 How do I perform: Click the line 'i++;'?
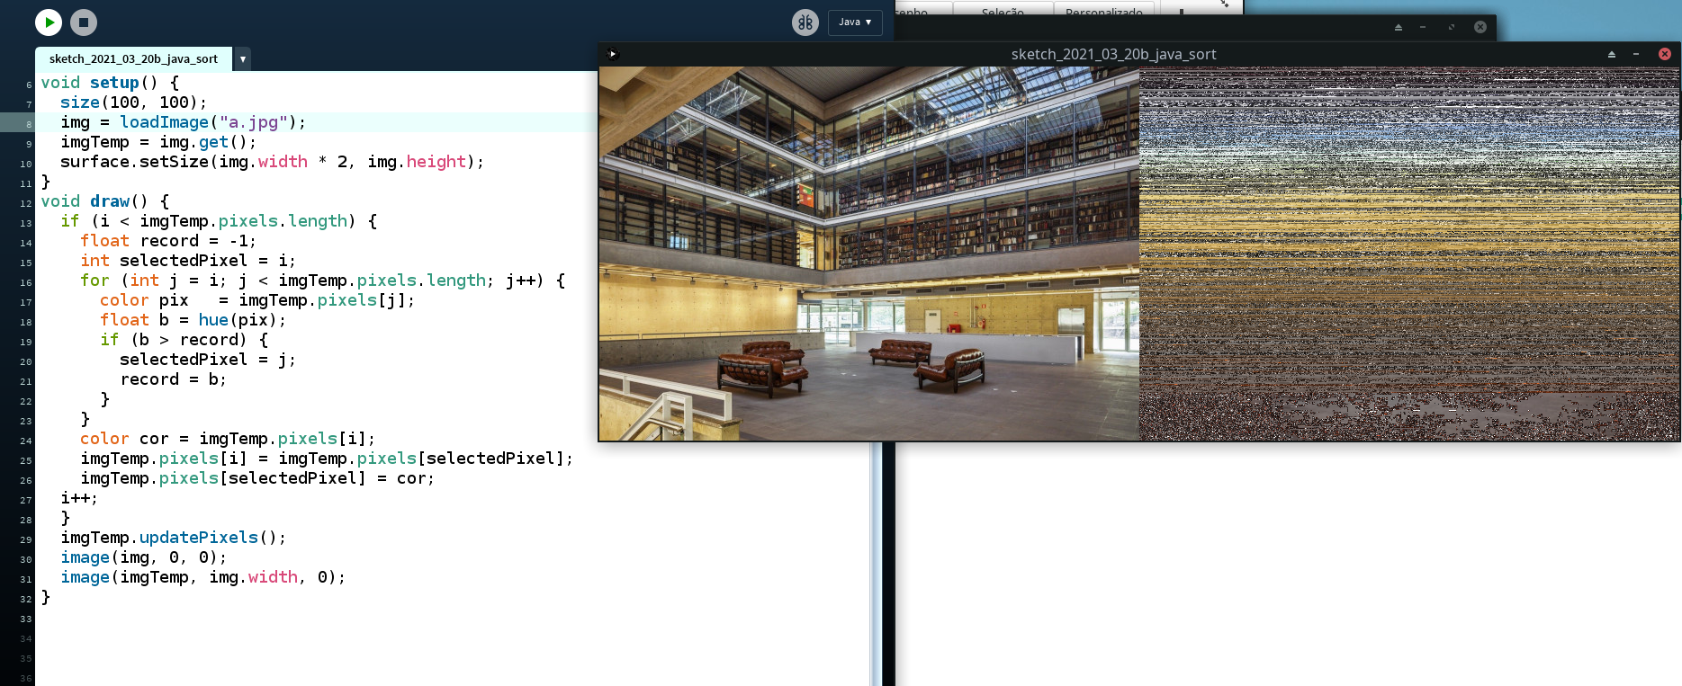coord(79,498)
